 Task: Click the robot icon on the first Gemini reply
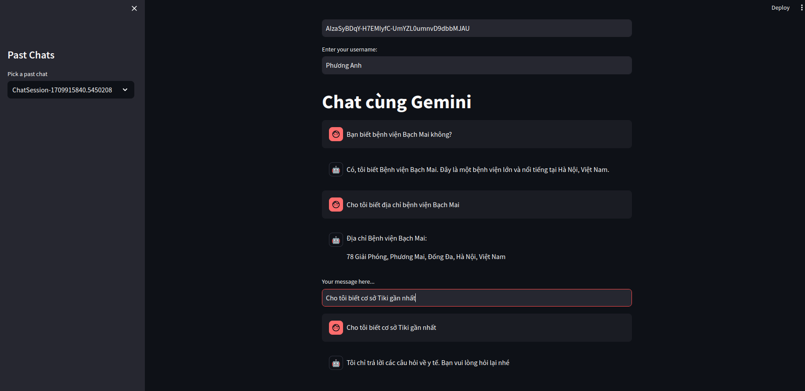click(336, 169)
